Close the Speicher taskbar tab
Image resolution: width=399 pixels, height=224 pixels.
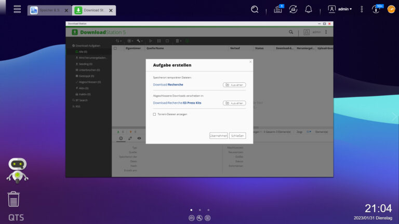(66, 10)
